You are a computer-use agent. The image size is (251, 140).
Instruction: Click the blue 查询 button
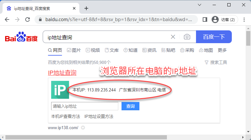[x=130, y=106]
